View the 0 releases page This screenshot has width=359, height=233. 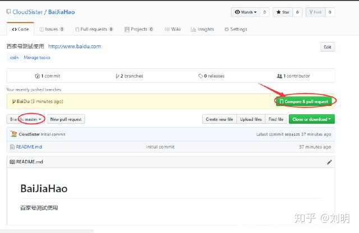pyautogui.click(x=211, y=76)
